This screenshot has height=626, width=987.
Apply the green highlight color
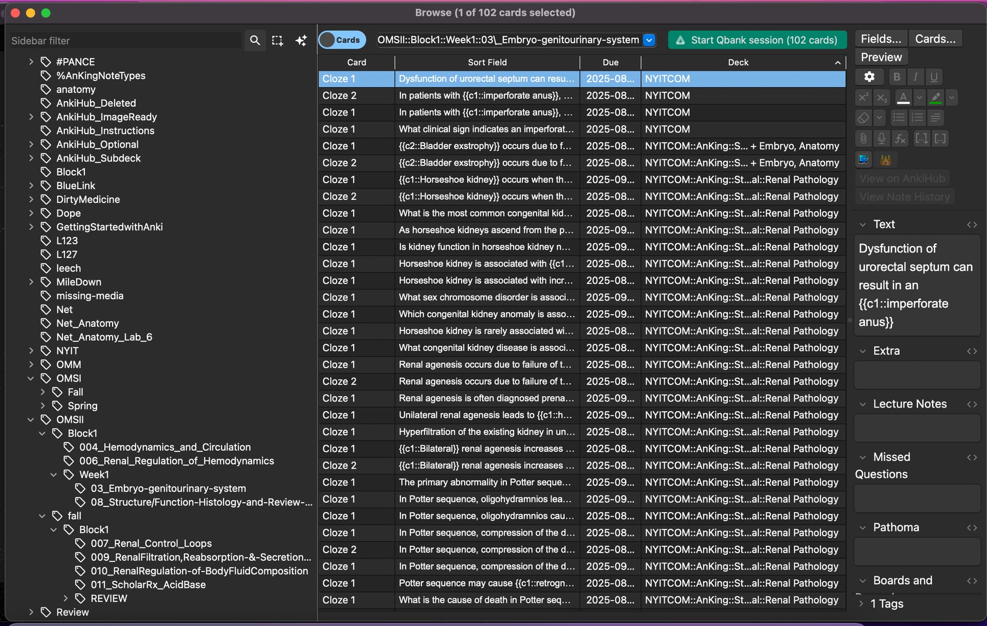(936, 97)
